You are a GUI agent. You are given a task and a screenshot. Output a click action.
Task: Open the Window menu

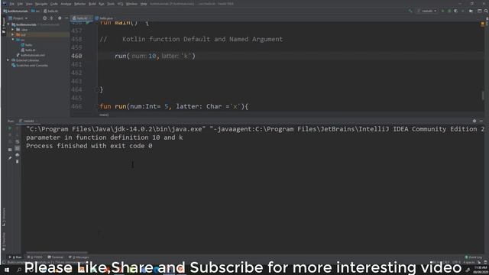[131, 4]
